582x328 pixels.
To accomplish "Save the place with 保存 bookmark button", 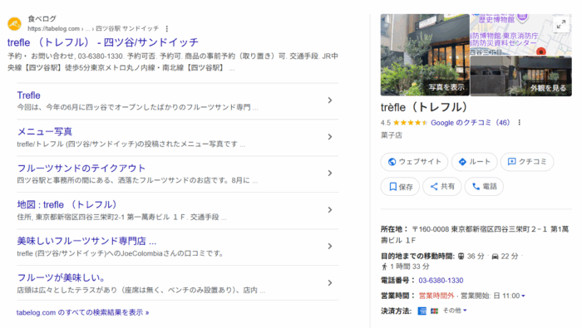I will (400, 187).
